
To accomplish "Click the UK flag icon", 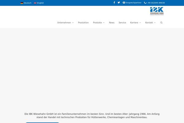I will (35, 3).
